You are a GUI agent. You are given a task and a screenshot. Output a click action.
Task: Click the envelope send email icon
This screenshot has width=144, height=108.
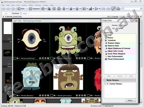[59, 9]
